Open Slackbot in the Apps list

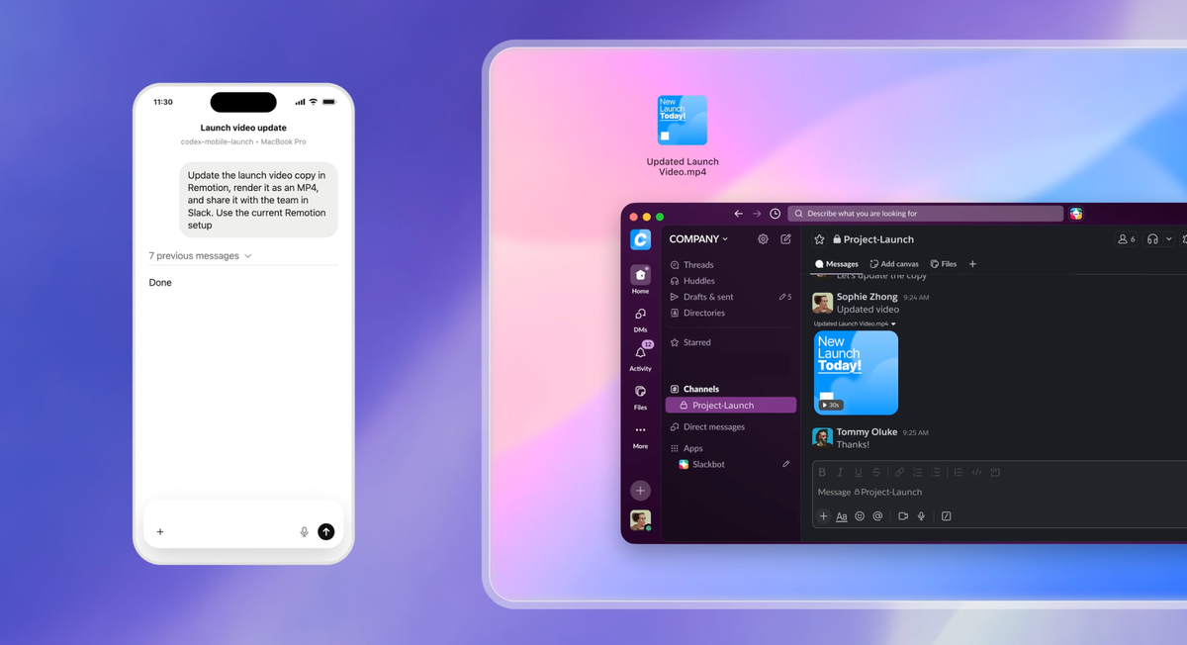click(701, 464)
